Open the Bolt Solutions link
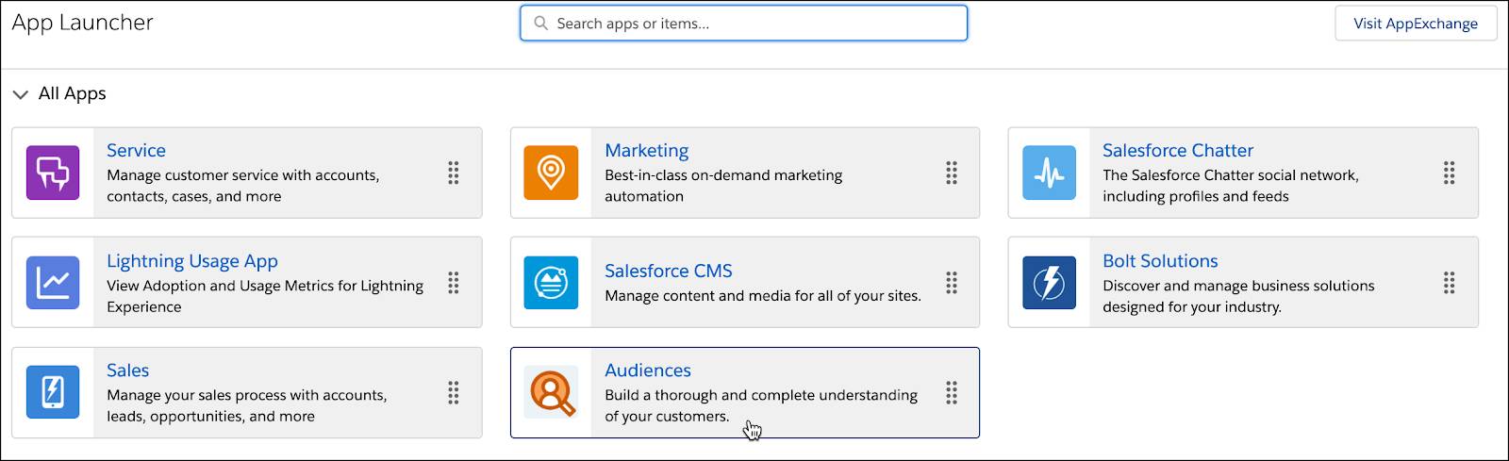This screenshot has height=461, width=1509. [1160, 261]
